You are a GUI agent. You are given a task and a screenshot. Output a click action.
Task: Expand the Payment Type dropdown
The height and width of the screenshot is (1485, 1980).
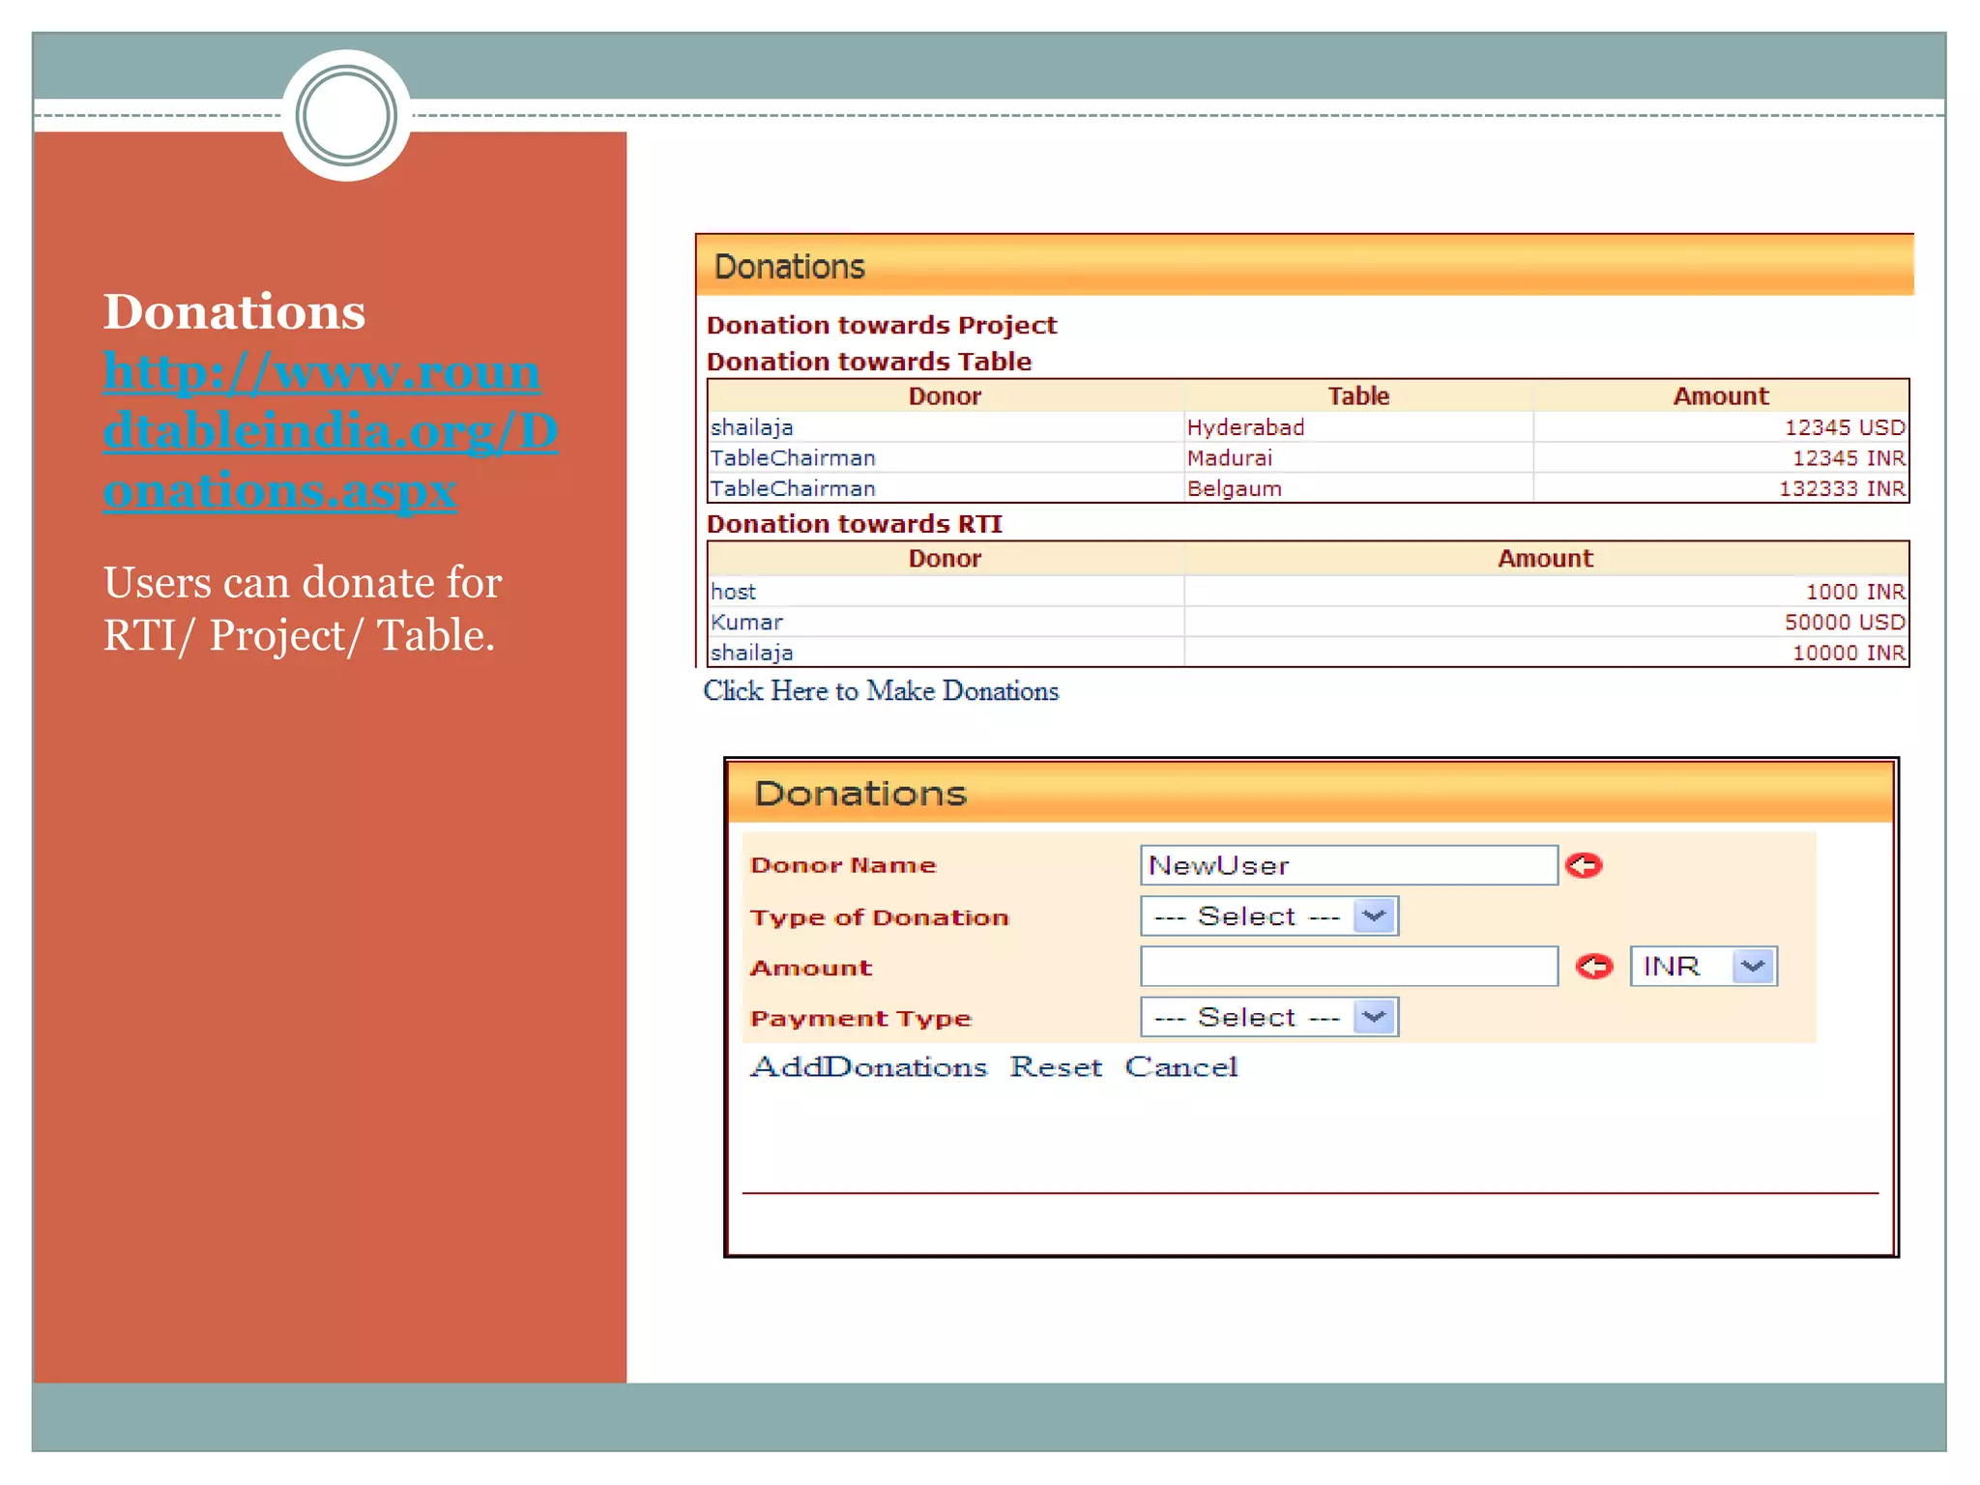point(1269,1017)
